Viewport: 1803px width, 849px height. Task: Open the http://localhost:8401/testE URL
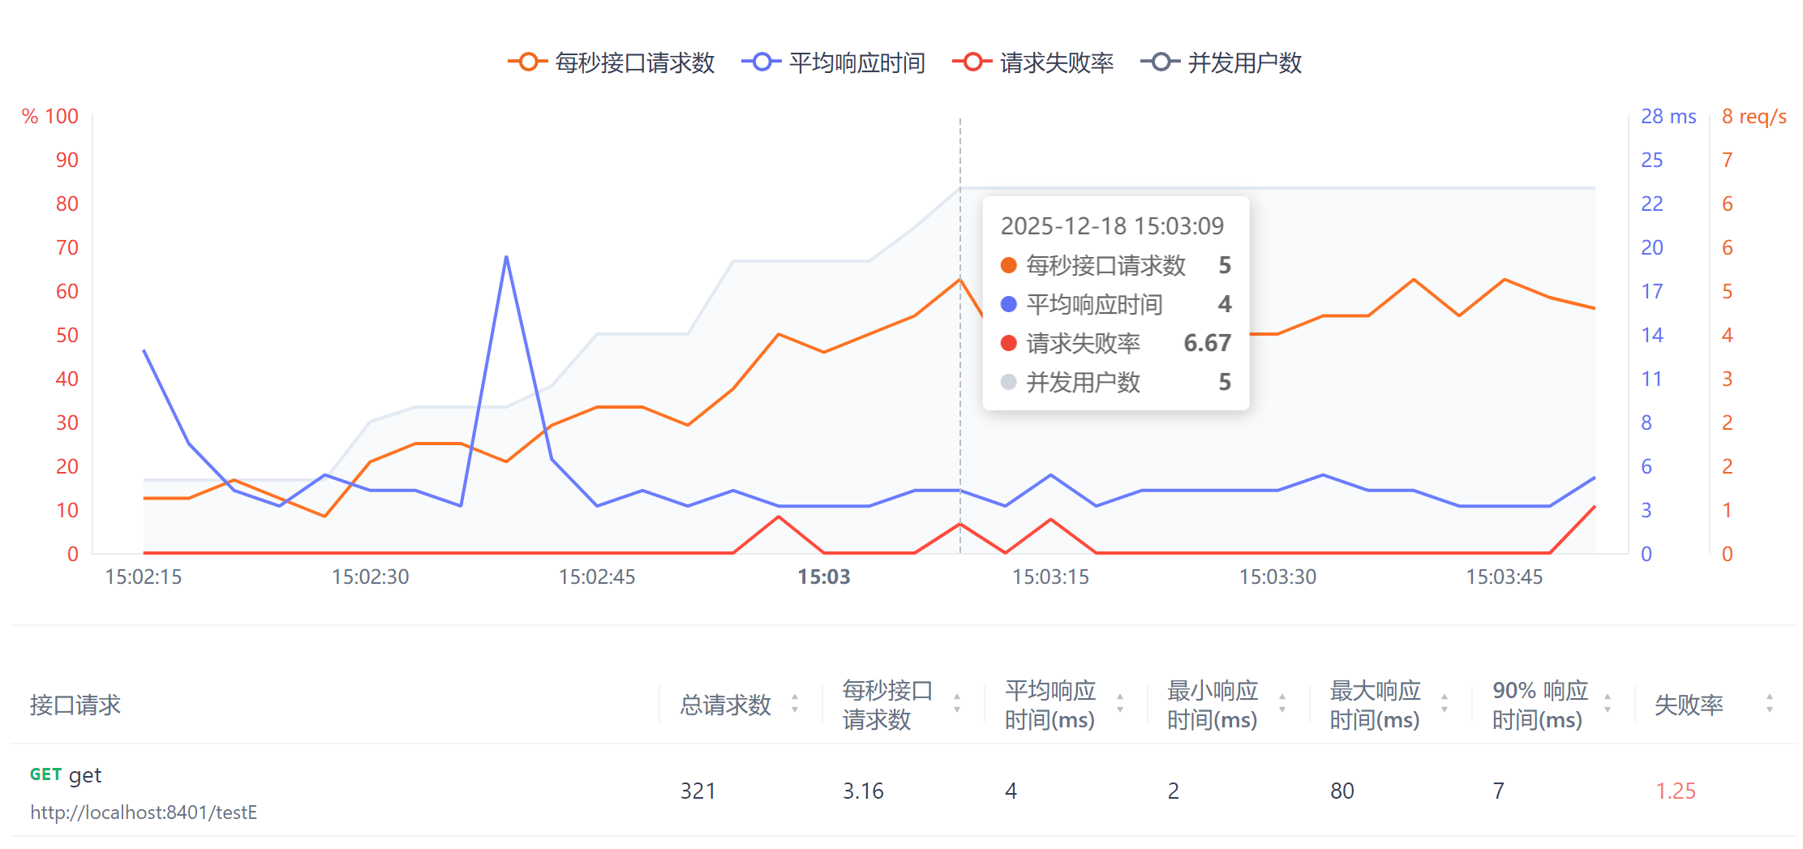coord(144,813)
